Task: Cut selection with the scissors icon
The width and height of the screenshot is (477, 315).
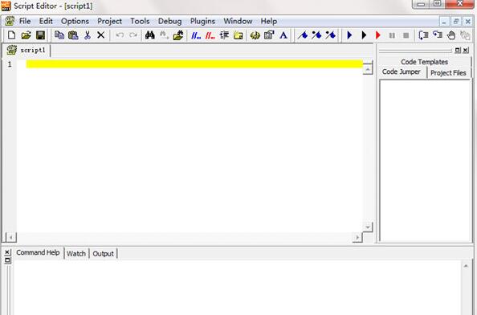Action: [88, 35]
